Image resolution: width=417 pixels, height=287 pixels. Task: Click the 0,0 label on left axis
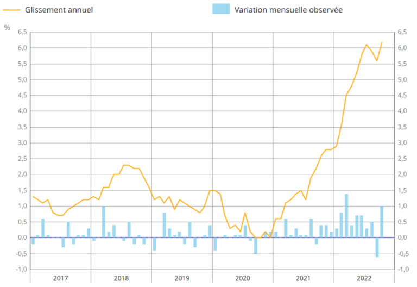(22, 238)
